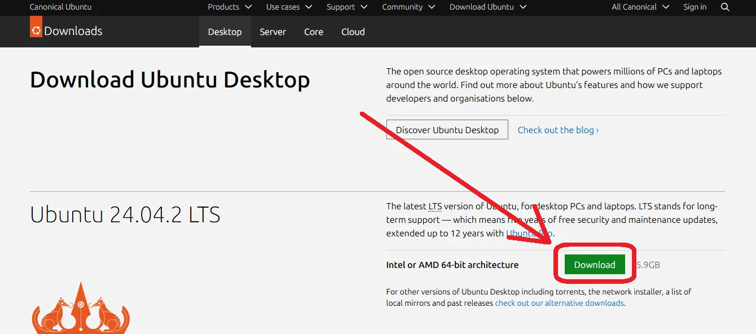Open the Community menu
756x334 pixels.
[408, 7]
